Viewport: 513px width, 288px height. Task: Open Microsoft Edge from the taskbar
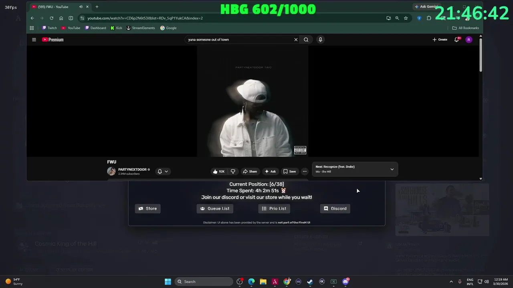tap(251, 282)
